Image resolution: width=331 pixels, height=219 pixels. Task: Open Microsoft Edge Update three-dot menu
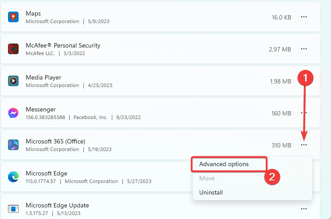click(304, 209)
